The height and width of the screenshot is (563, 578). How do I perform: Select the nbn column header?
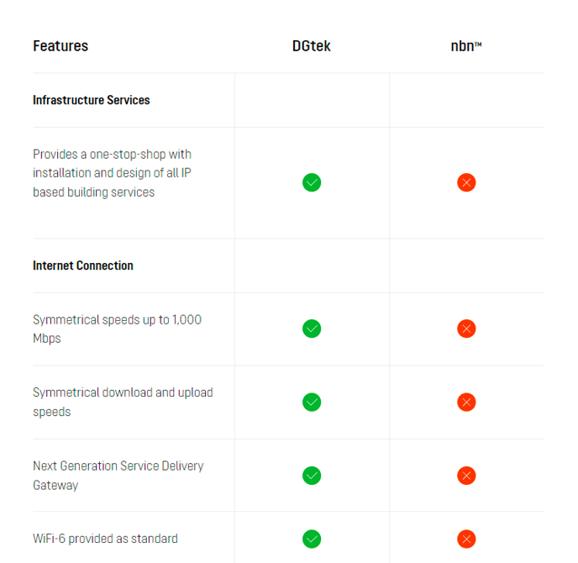coord(466,46)
